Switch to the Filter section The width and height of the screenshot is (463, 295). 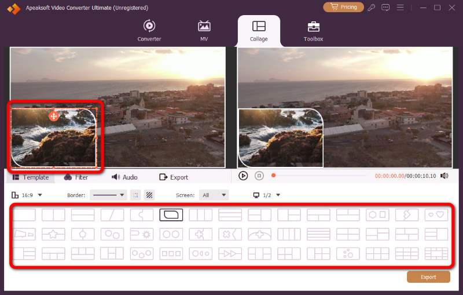(x=76, y=177)
